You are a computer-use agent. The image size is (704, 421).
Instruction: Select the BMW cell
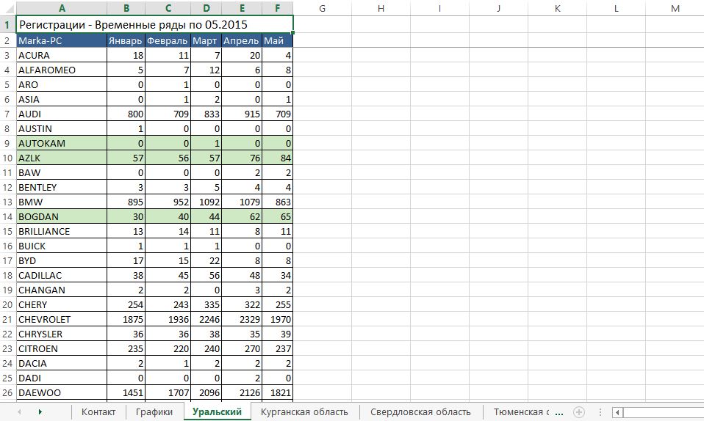tap(62, 202)
